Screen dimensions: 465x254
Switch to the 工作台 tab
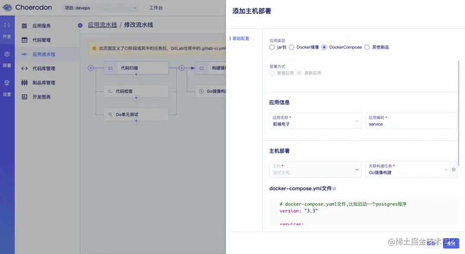click(x=155, y=7)
